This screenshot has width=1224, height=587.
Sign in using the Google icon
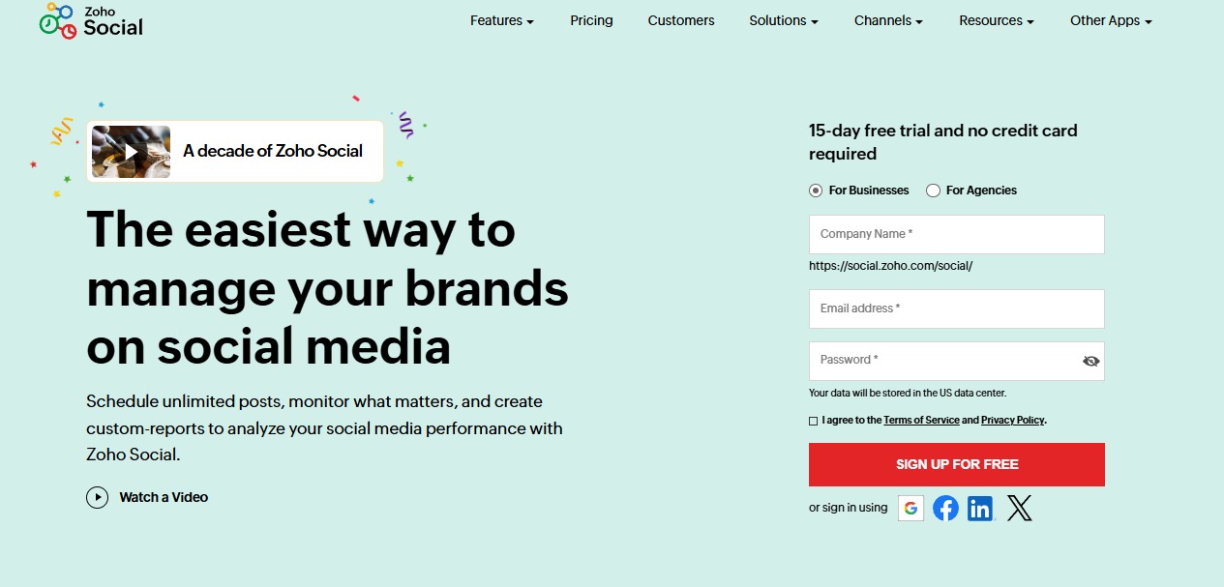(910, 508)
